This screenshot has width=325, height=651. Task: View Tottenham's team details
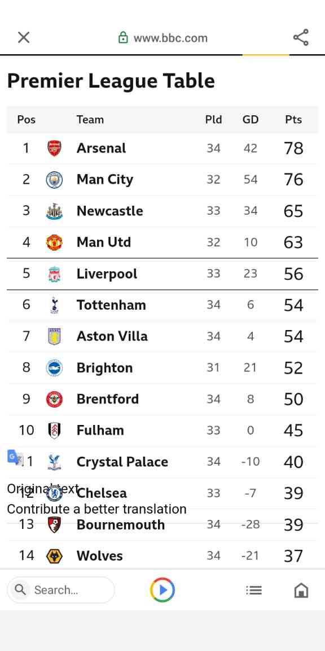click(111, 305)
